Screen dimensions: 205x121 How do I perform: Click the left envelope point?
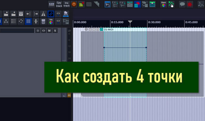click(x=104, y=48)
